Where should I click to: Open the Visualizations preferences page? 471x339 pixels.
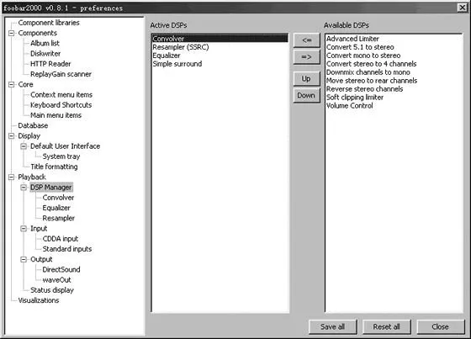39,300
